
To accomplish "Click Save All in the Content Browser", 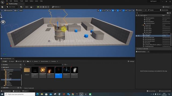I will (19, 61).
